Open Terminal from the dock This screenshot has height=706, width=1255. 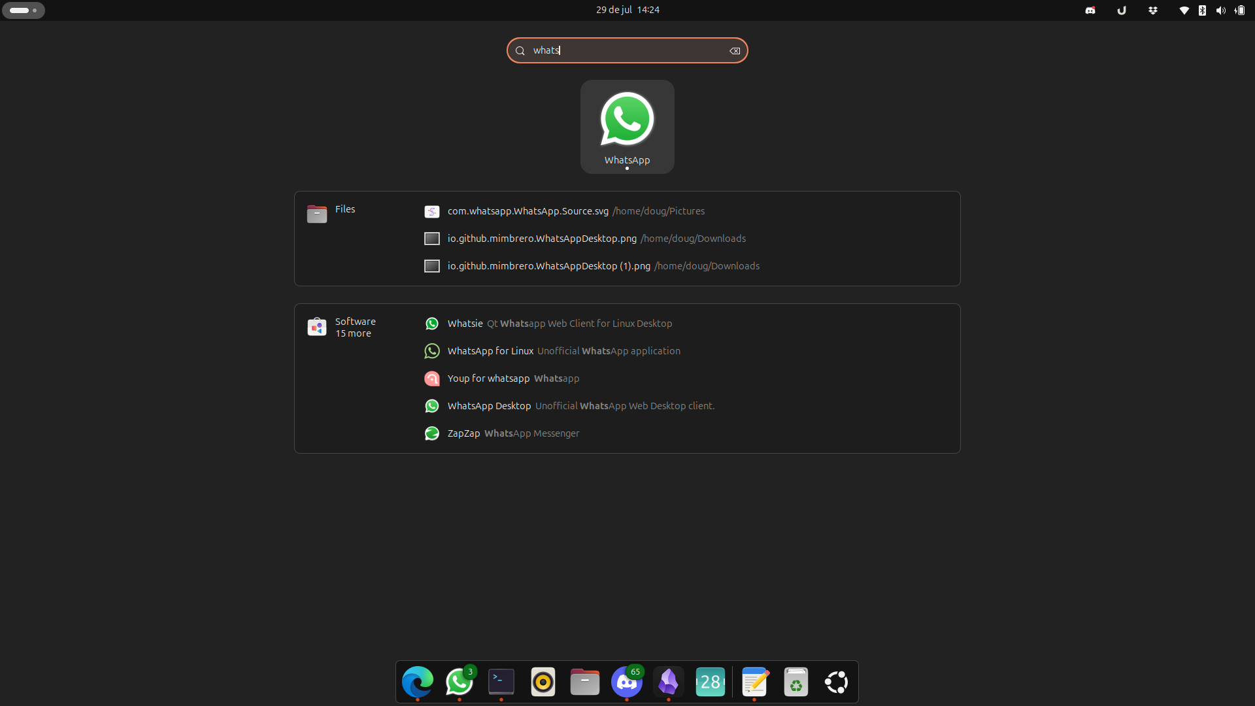click(x=501, y=682)
